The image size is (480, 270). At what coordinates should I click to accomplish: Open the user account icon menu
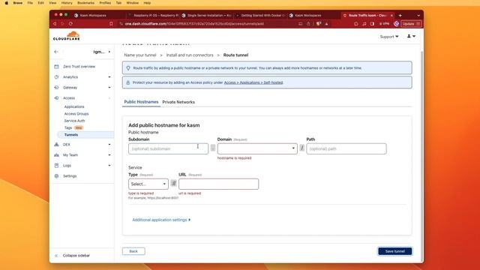[x=411, y=36]
